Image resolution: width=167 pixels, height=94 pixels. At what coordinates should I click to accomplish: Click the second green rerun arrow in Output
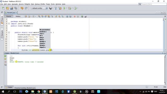pos(5,59)
